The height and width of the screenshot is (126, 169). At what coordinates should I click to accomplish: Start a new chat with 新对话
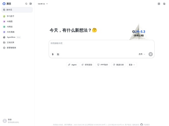click(x=17, y=10)
